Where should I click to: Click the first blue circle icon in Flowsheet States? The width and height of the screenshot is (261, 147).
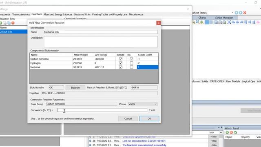pyautogui.click(x=237, y=13)
